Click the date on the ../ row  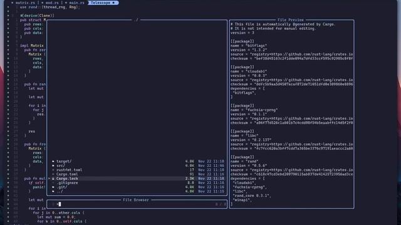[x=211, y=191]
